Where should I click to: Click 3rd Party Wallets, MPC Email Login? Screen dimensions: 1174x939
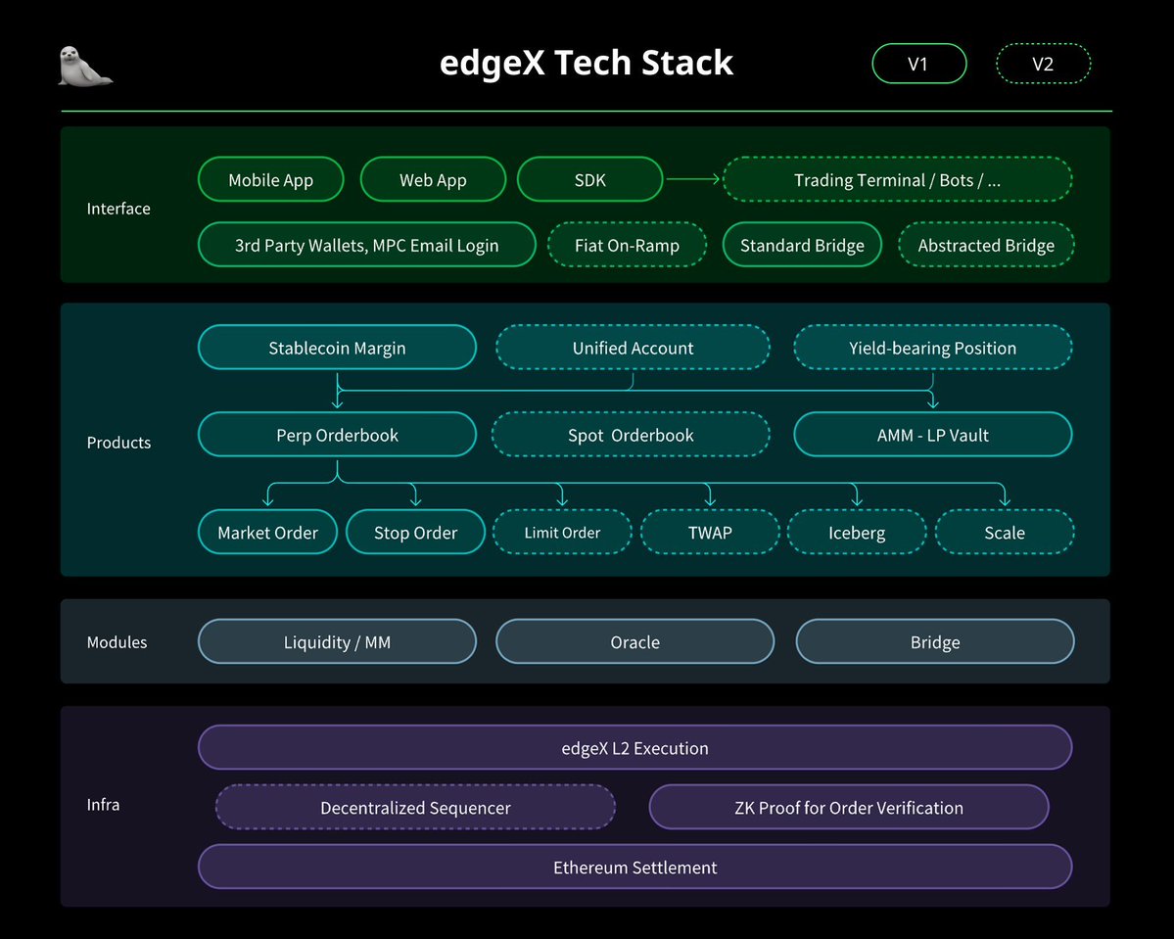pos(367,245)
